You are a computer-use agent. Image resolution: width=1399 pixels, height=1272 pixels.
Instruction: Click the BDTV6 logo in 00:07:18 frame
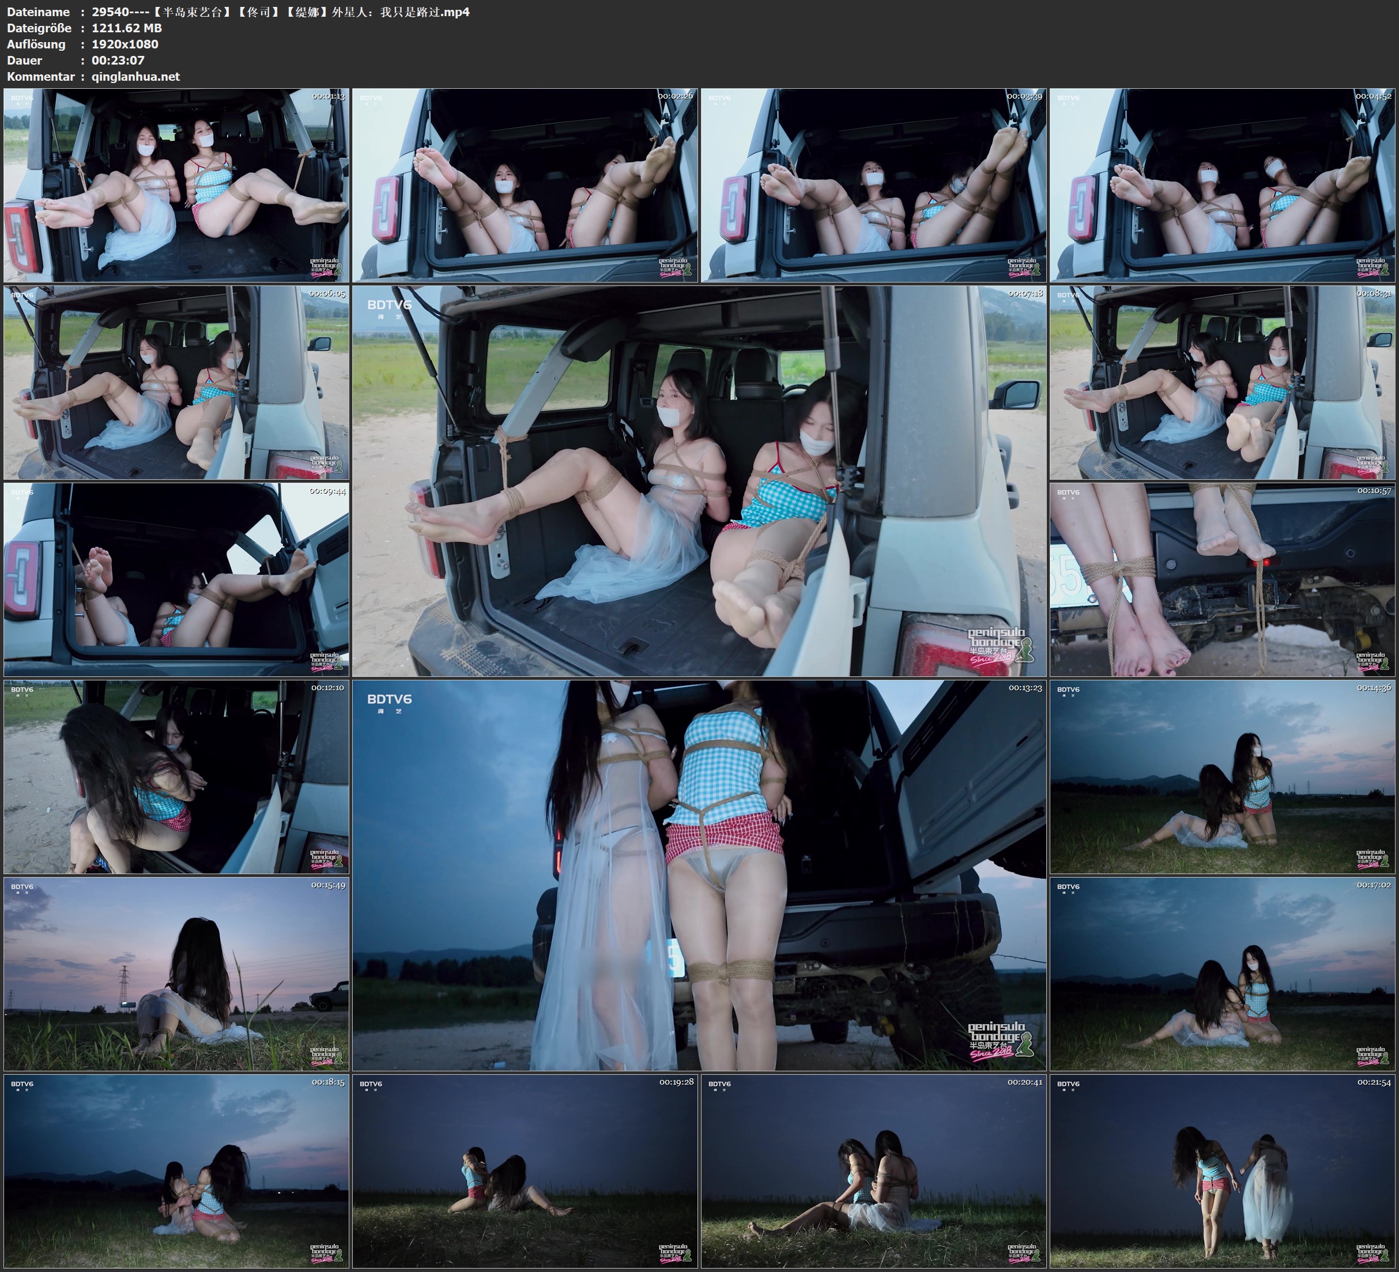pos(389,305)
